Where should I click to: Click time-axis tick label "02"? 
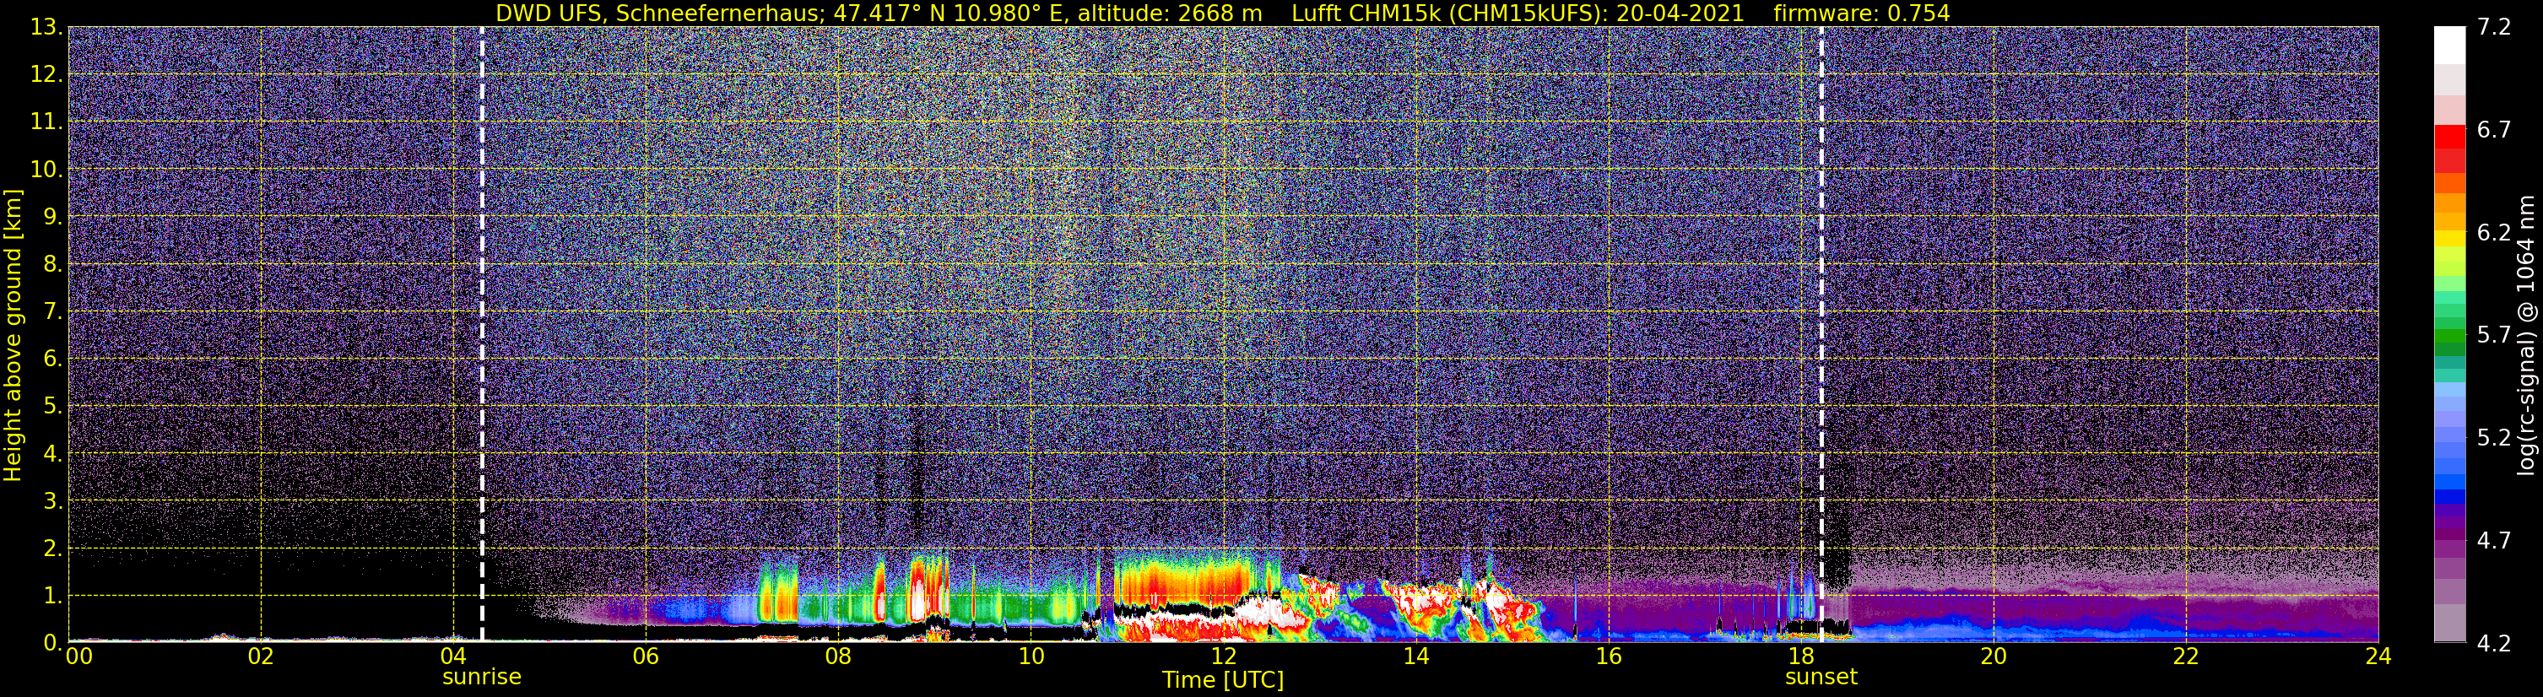click(x=261, y=657)
